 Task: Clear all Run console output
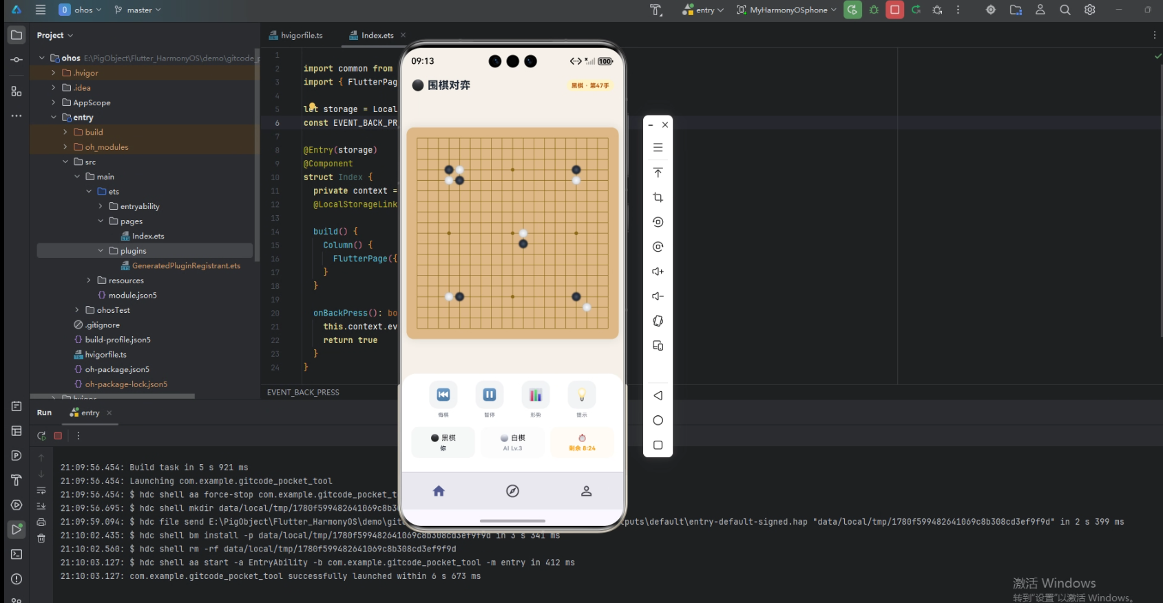[x=41, y=538]
